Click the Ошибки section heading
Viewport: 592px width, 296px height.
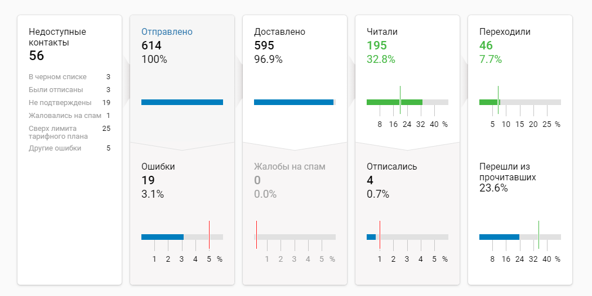tap(158, 167)
